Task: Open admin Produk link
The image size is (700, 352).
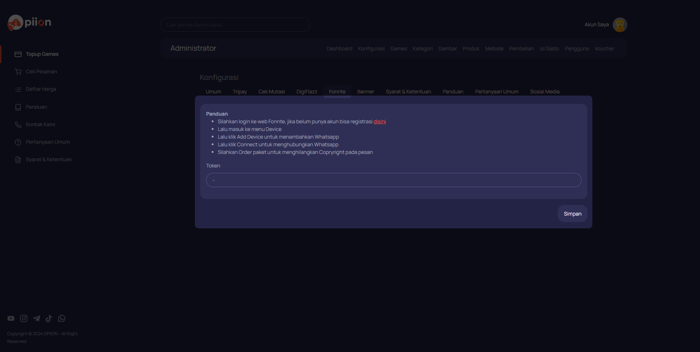Action: coord(471,49)
